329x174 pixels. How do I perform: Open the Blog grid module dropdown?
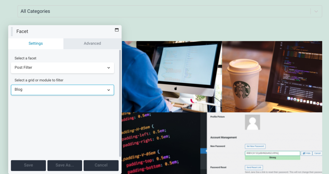[x=62, y=90]
